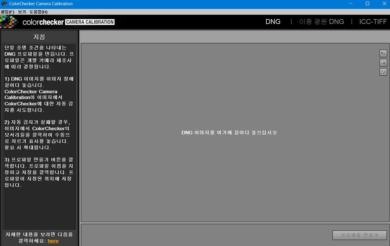Switch to the 이중 광원 DNG tab
Viewport: 390px width, 246px height.
pos(322,22)
